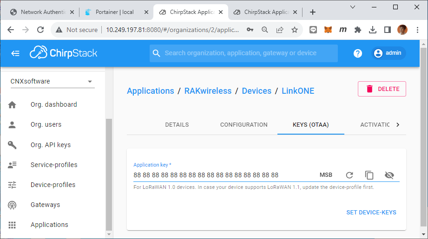Open the Chrome three-dot menu

coord(417,30)
